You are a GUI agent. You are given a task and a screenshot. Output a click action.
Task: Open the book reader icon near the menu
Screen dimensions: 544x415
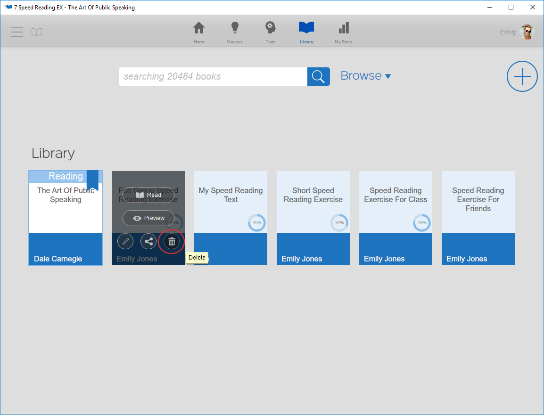click(37, 32)
